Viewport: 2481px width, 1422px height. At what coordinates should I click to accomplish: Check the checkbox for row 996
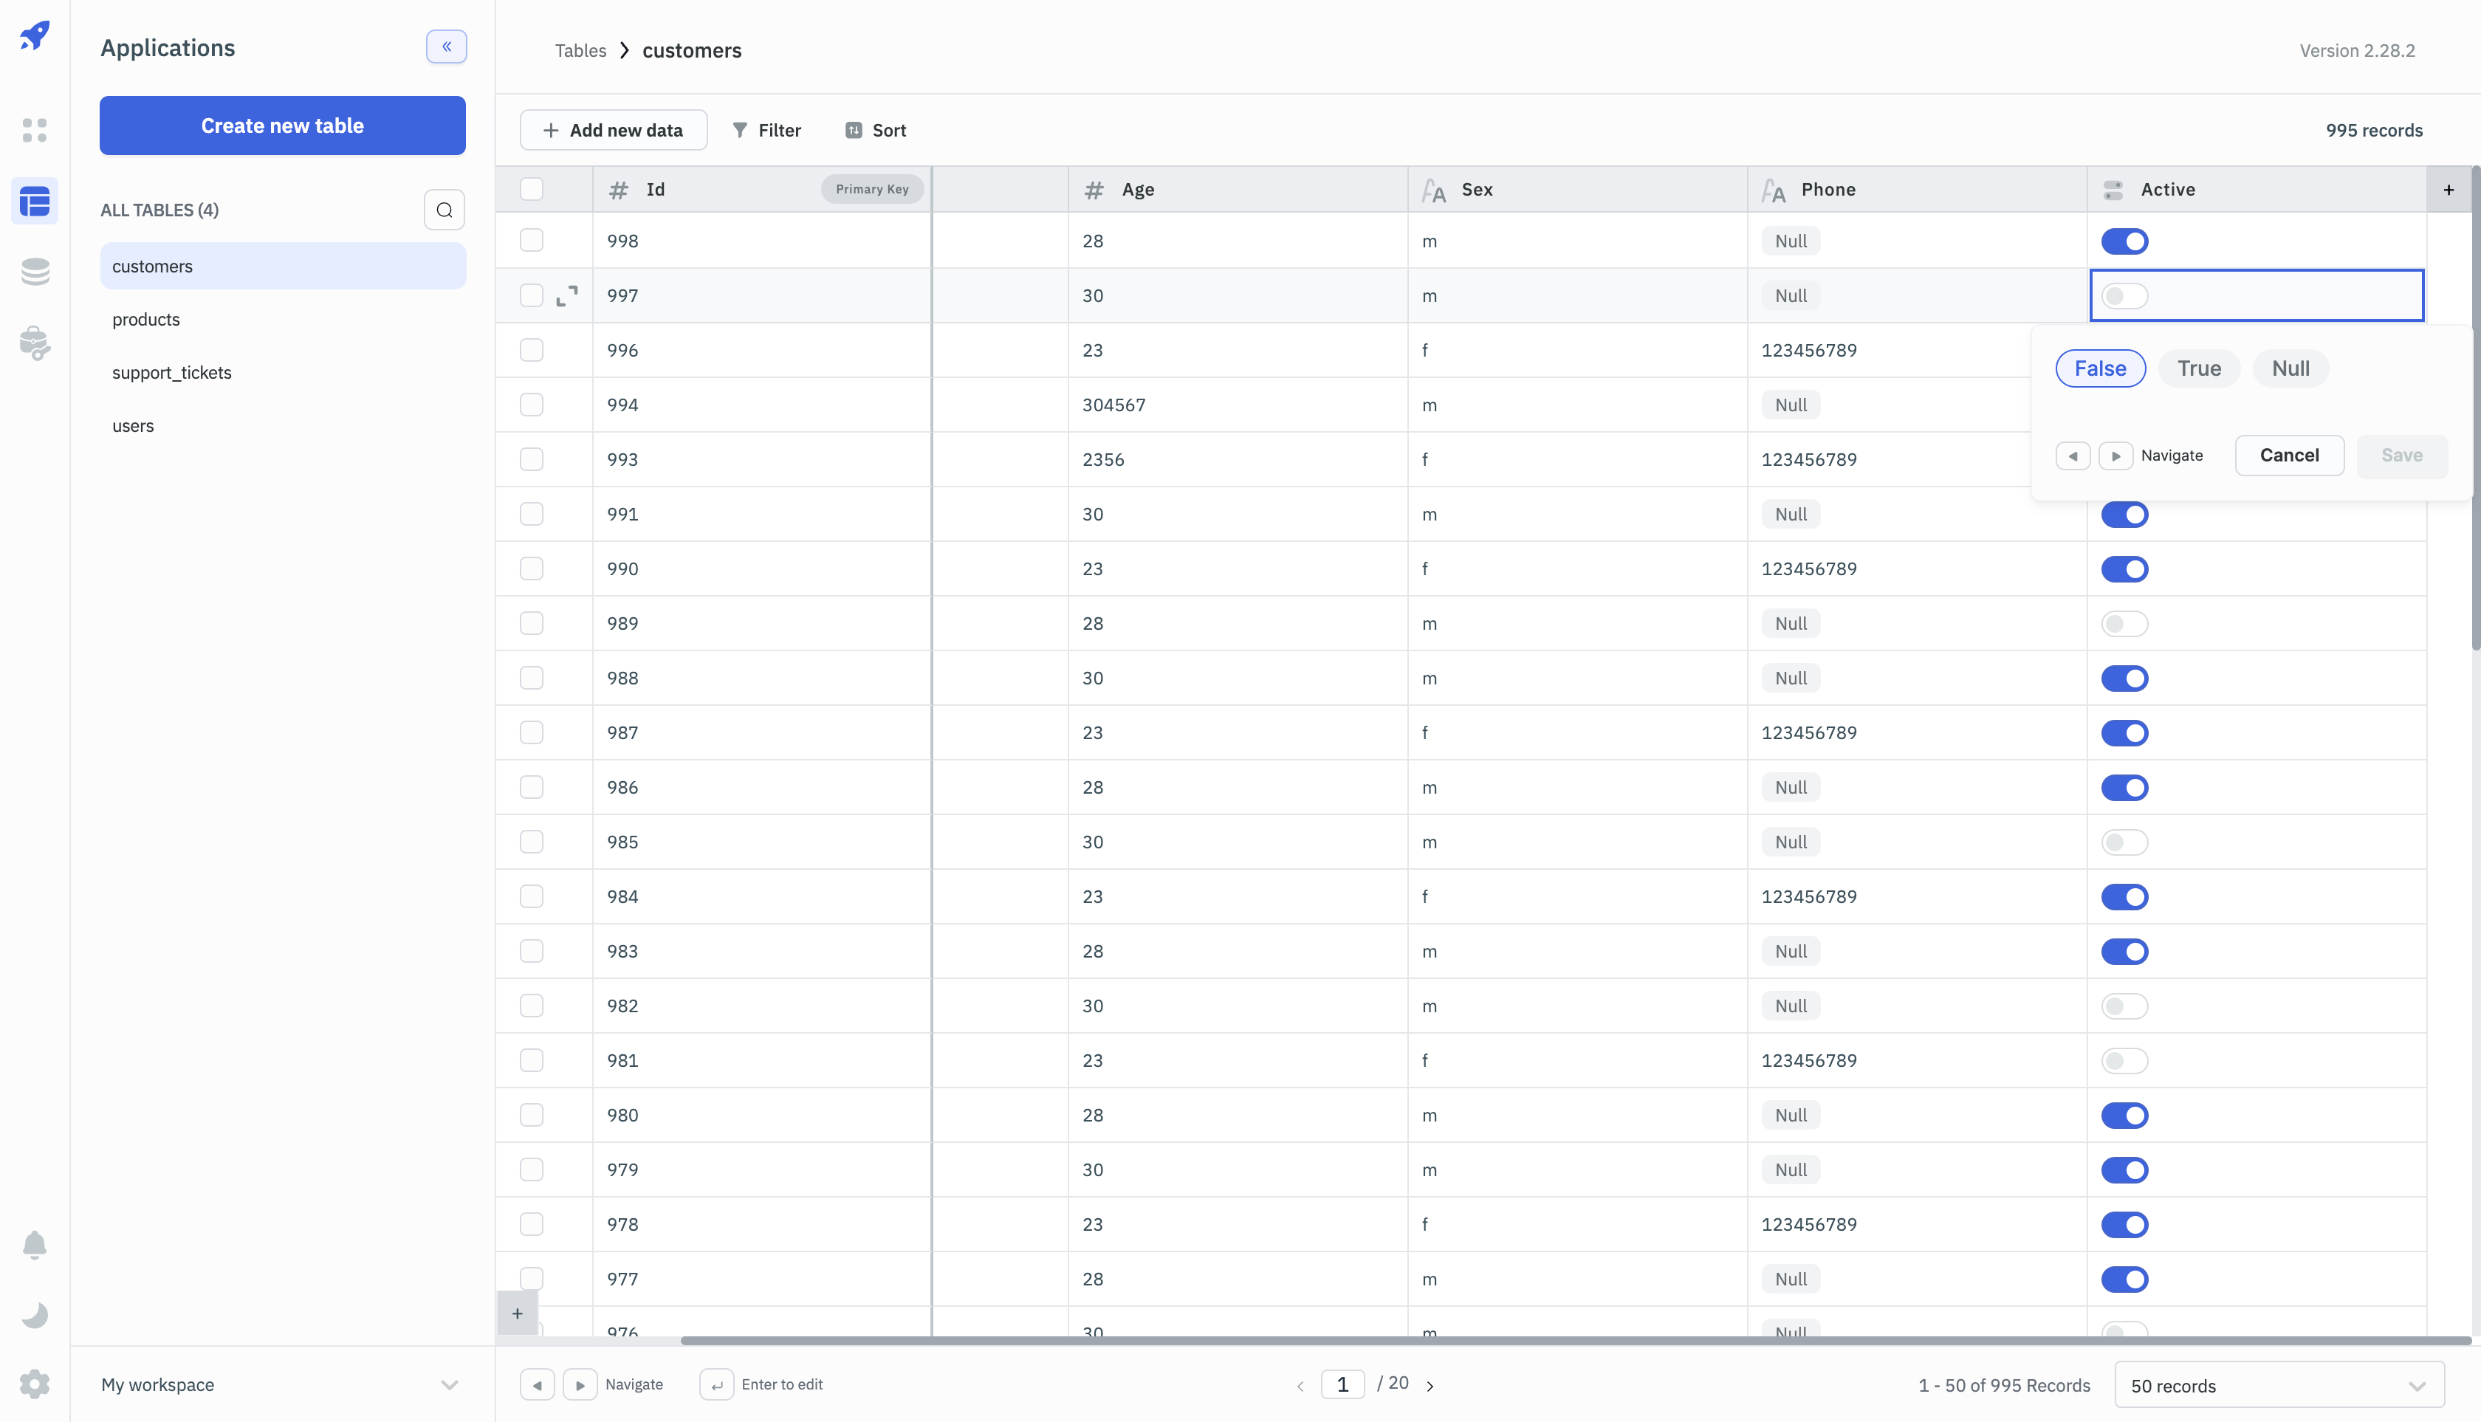click(x=532, y=350)
